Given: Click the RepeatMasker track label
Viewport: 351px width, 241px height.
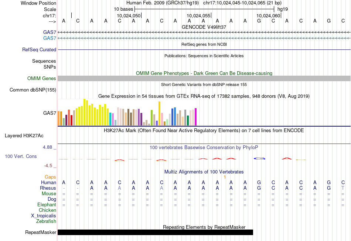Looking at the screenshot, I should [x=41, y=232].
